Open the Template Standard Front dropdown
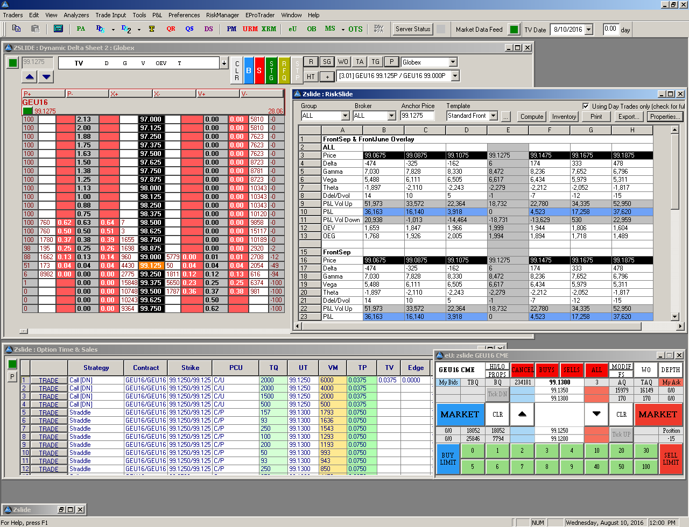The width and height of the screenshot is (689, 527). 493,116
